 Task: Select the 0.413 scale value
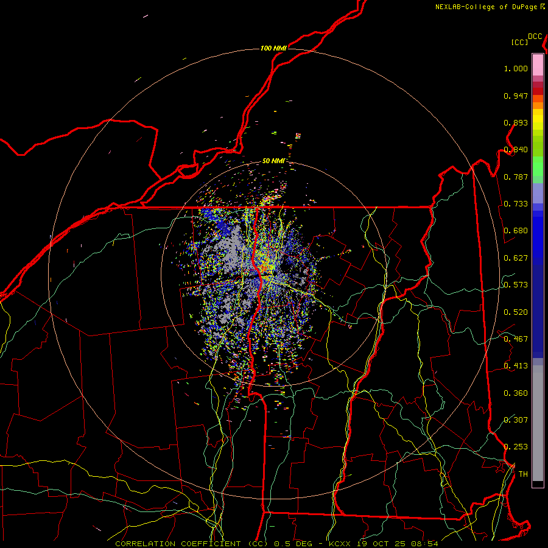pyautogui.click(x=516, y=366)
